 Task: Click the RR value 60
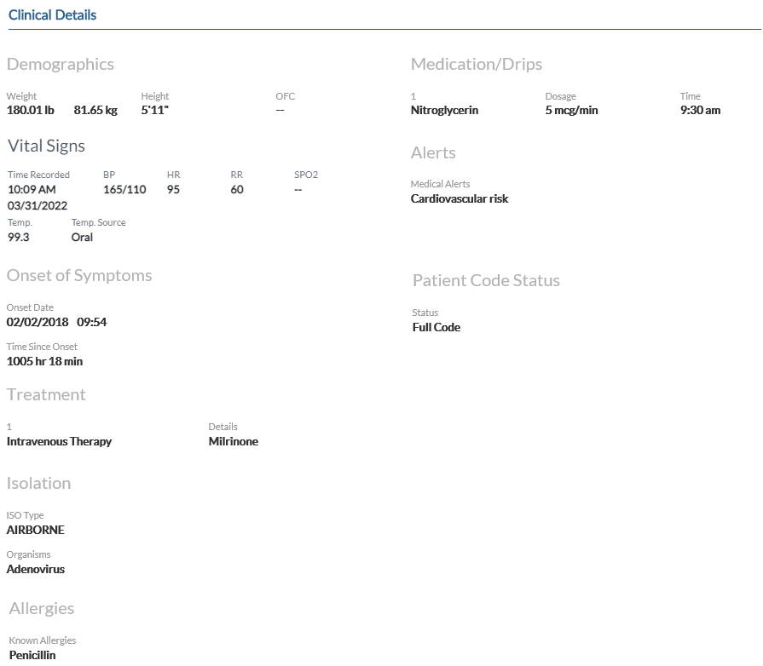237,190
